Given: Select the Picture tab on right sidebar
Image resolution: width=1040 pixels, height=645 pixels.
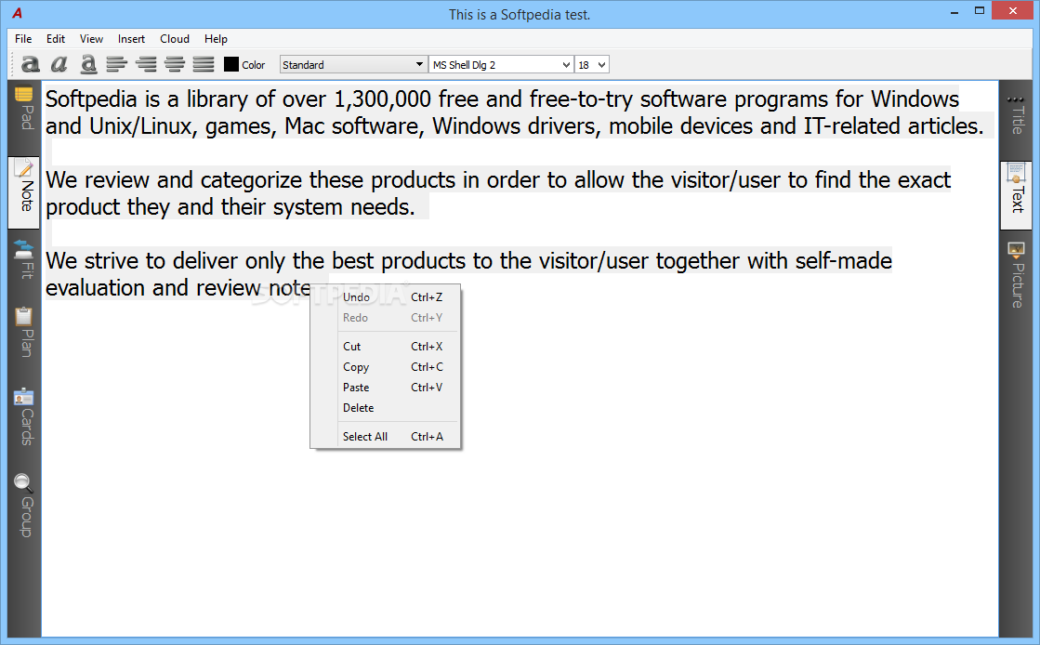Looking at the screenshot, I should coord(1016,275).
